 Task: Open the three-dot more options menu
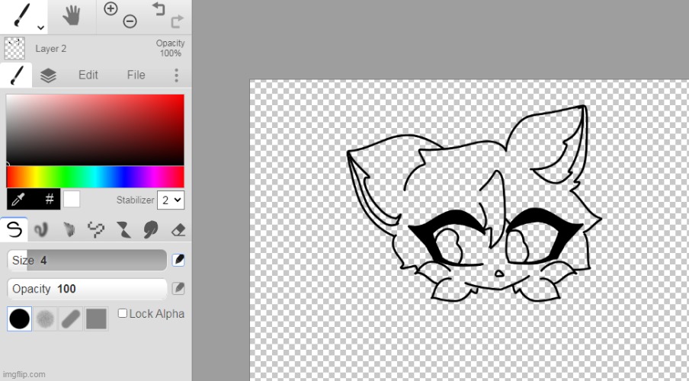point(176,75)
